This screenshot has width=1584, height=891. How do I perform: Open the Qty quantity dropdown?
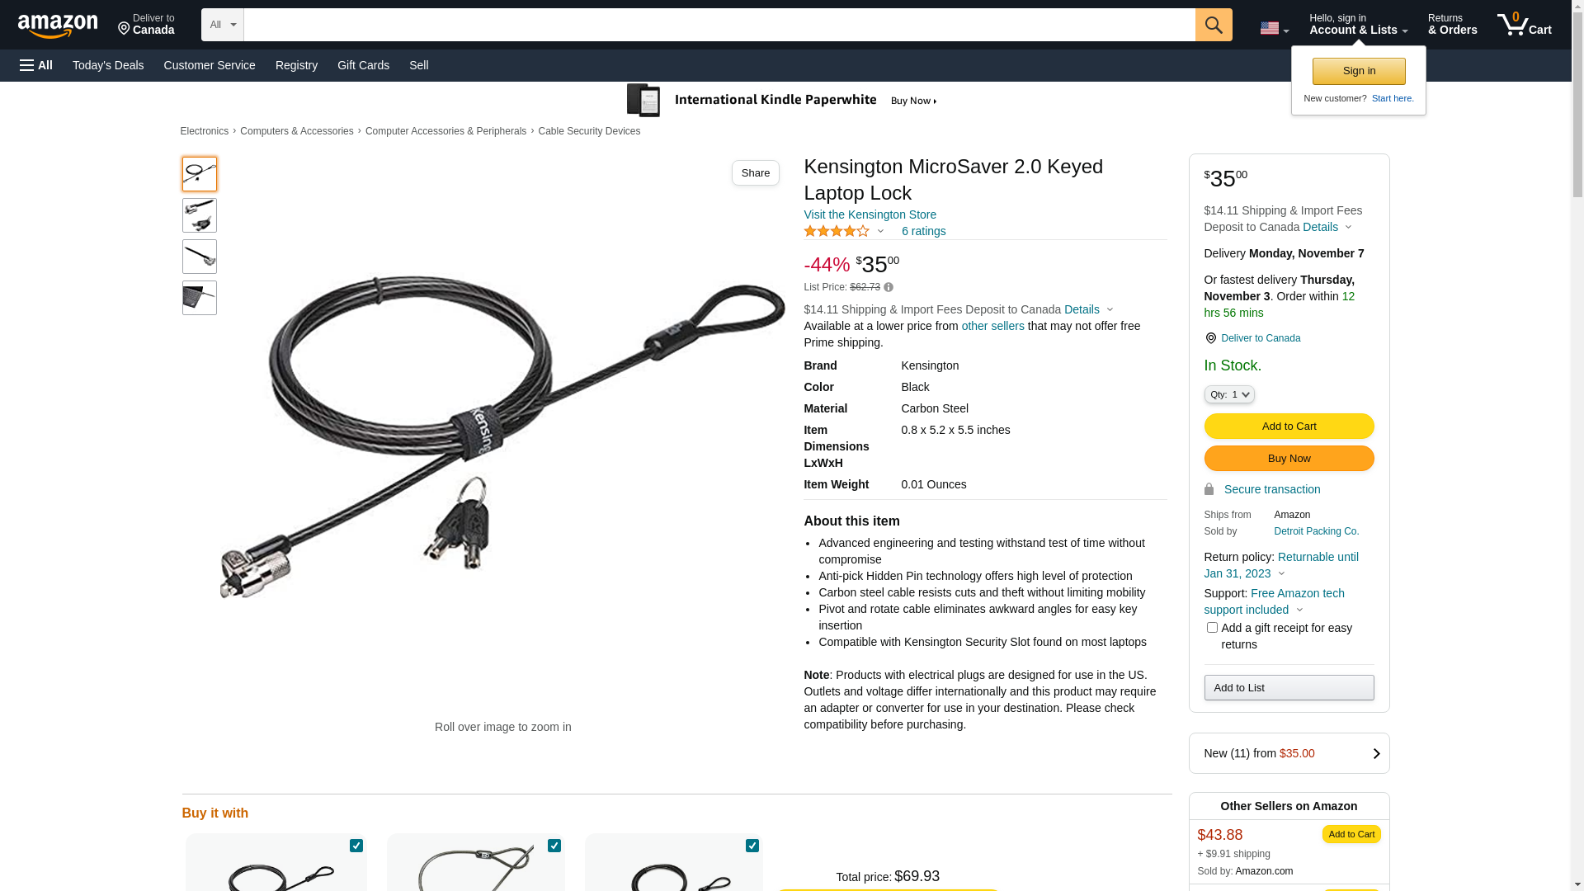click(1229, 394)
